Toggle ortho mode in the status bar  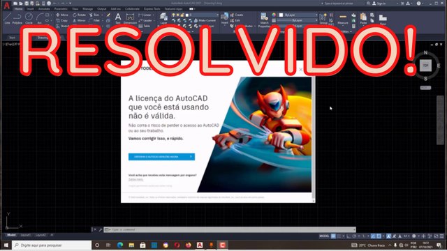[349, 236]
